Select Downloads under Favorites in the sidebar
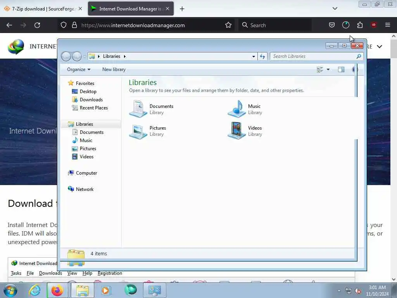 tap(91, 100)
